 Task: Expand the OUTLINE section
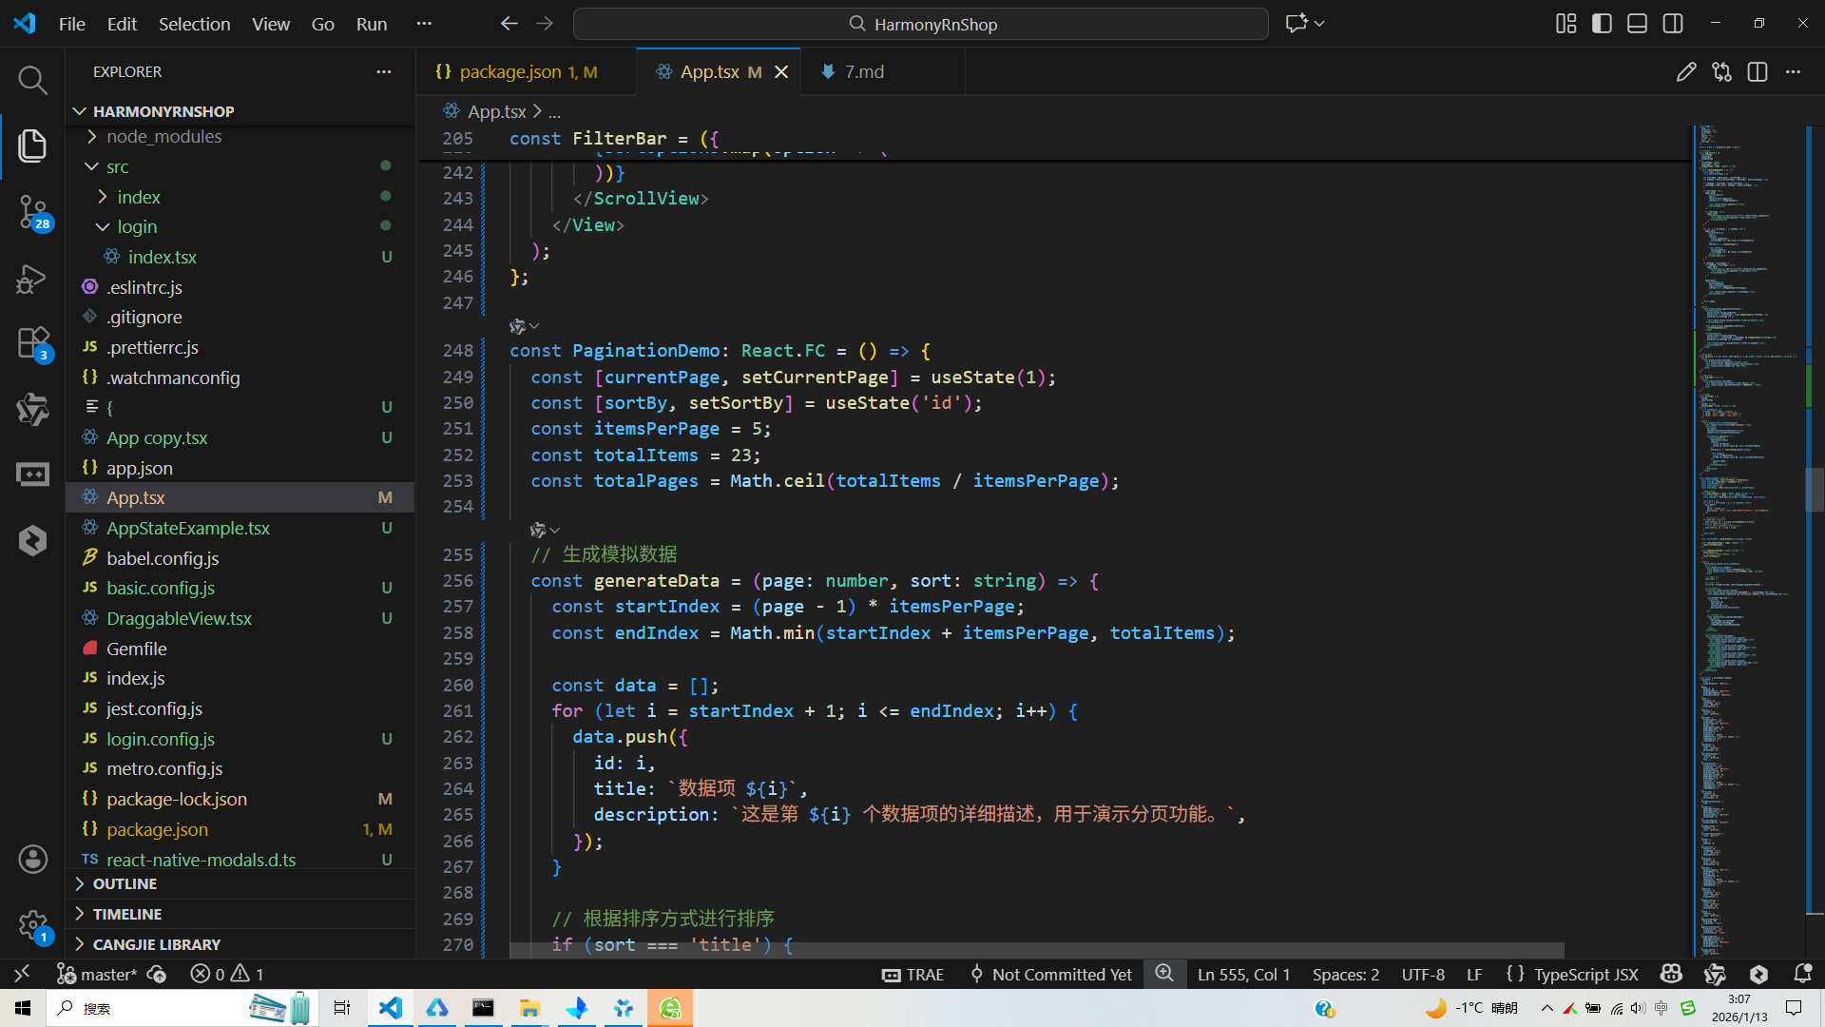coord(125,883)
